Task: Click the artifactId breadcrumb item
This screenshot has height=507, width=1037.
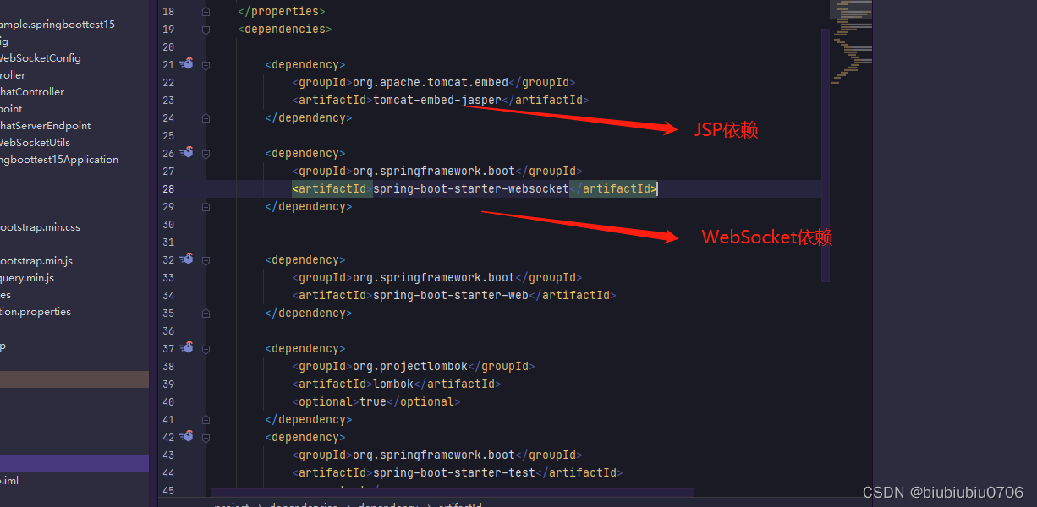Action: coord(459,503)
